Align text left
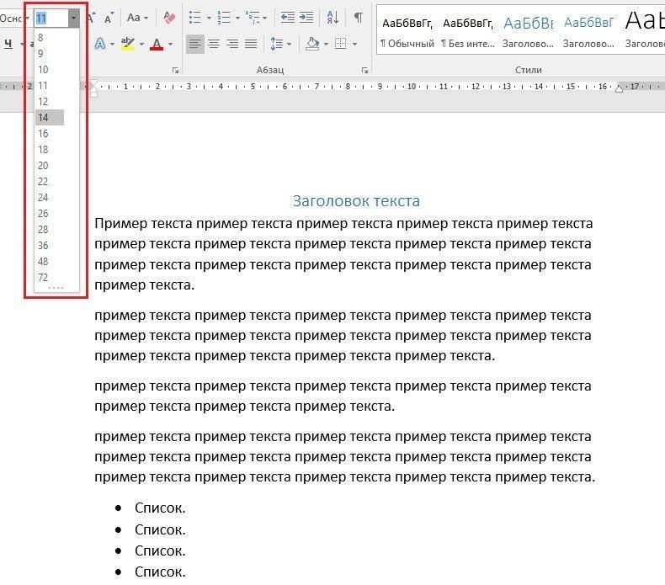Screen dimensions: 665x585 pos(194,44)
